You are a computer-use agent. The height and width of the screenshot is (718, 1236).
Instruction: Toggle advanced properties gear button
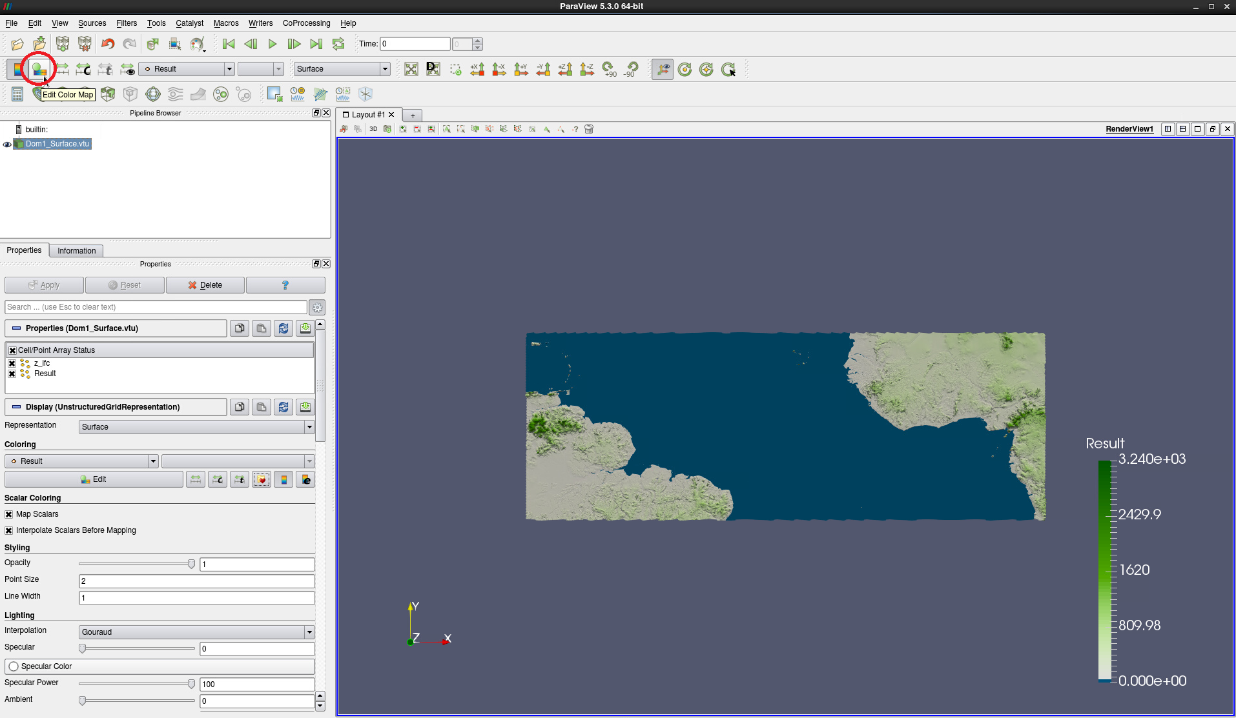click(x=317, y=308)
